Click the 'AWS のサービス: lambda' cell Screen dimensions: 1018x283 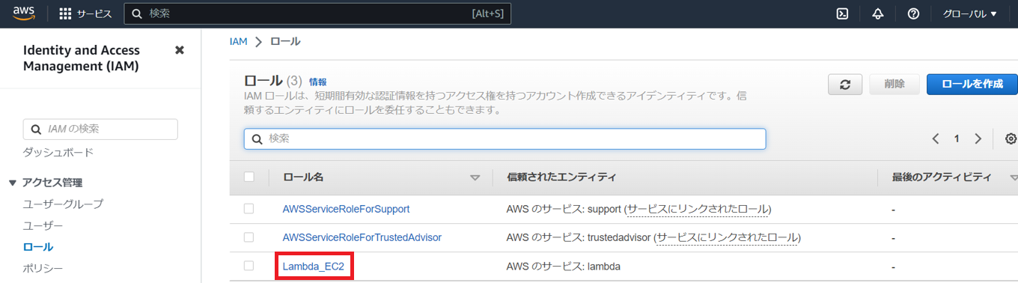point(564,267)
